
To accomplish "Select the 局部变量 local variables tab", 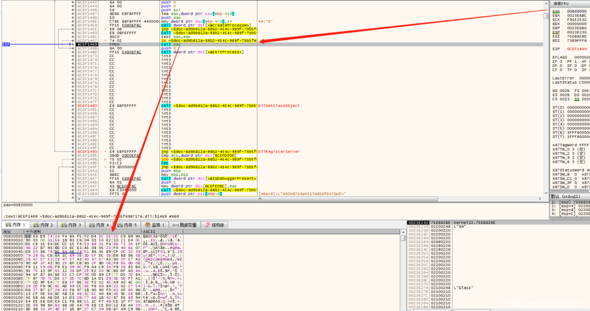I will tap(185, 225).
